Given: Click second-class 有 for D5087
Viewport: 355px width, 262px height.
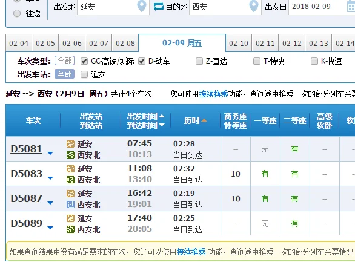Looking at the screenshot, I should click(x=294, y=199).
